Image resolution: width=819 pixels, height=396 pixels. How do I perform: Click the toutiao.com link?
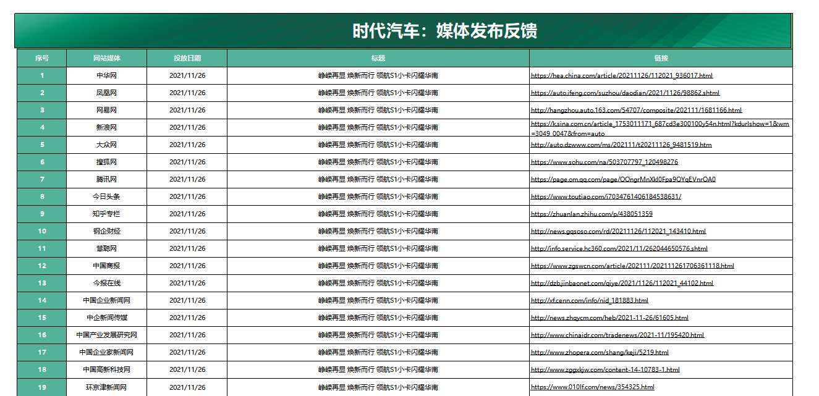point(606,196)
